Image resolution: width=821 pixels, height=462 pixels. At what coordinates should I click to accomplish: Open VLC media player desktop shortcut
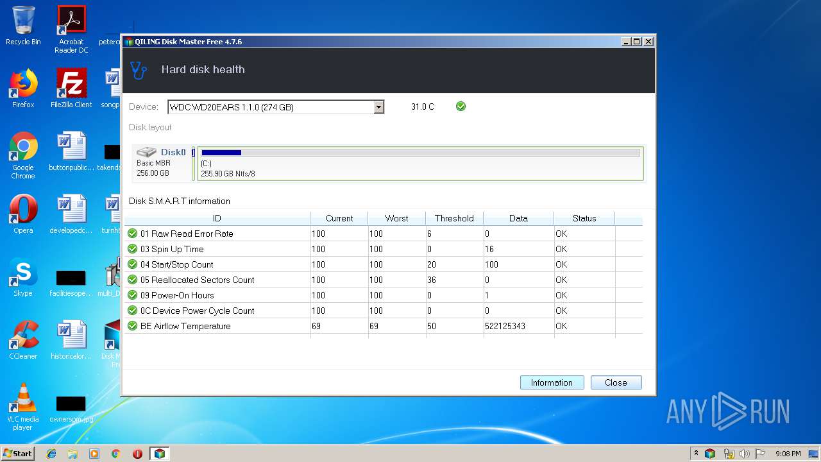point(23,407)
